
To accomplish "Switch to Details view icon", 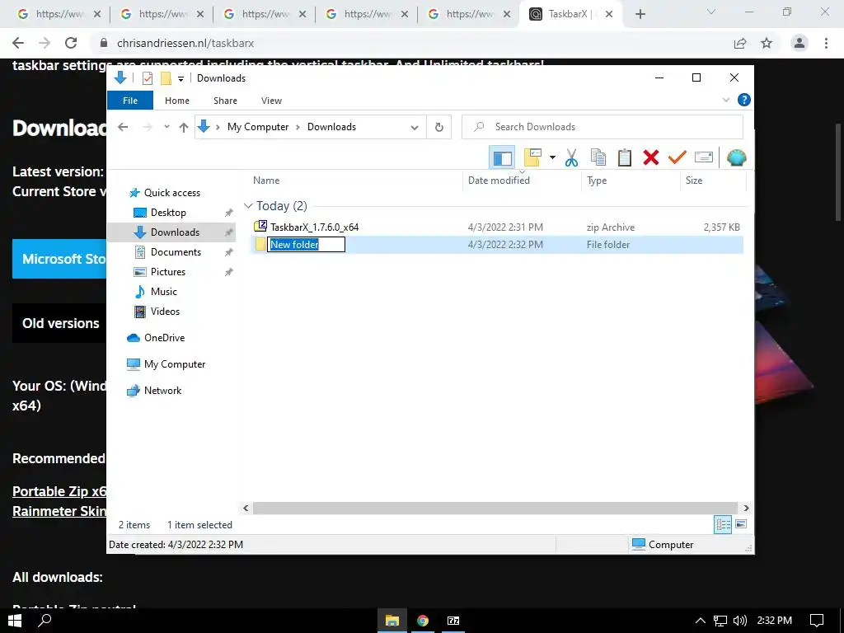I will tap(723, 524).
